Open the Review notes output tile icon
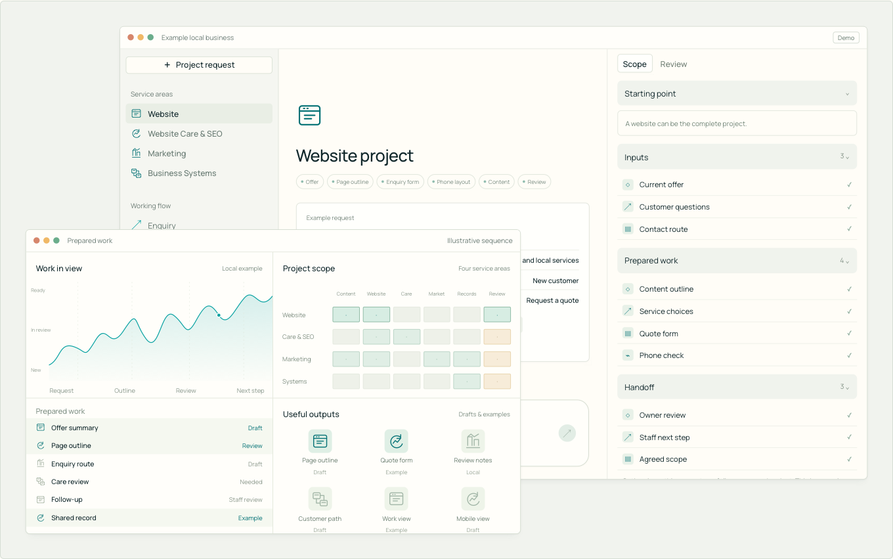 click(x=473, y=441)
